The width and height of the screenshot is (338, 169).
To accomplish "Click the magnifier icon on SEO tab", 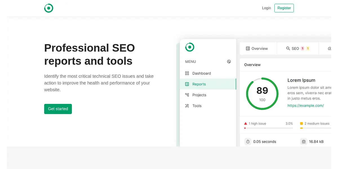I will coord(288,48).
